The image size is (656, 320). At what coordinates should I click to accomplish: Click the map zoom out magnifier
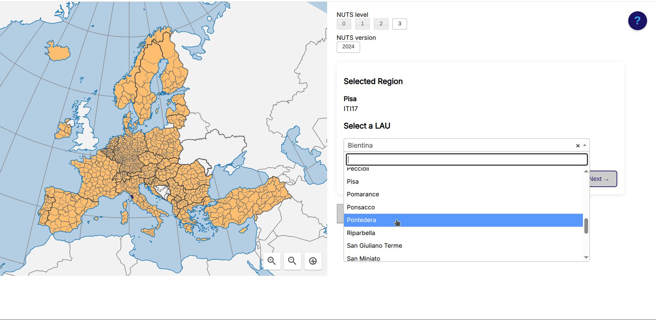(x=292, y=261)
